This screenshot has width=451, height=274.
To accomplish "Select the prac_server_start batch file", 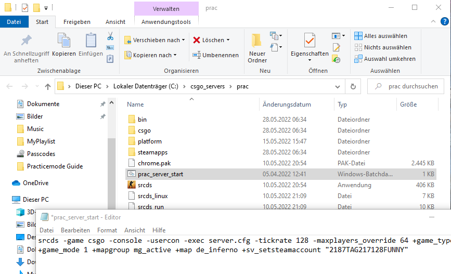I will (281, 174).
